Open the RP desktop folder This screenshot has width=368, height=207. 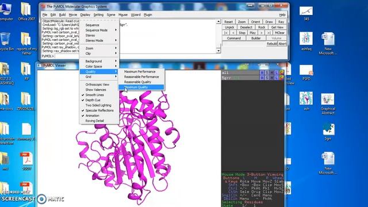point(26,71)
